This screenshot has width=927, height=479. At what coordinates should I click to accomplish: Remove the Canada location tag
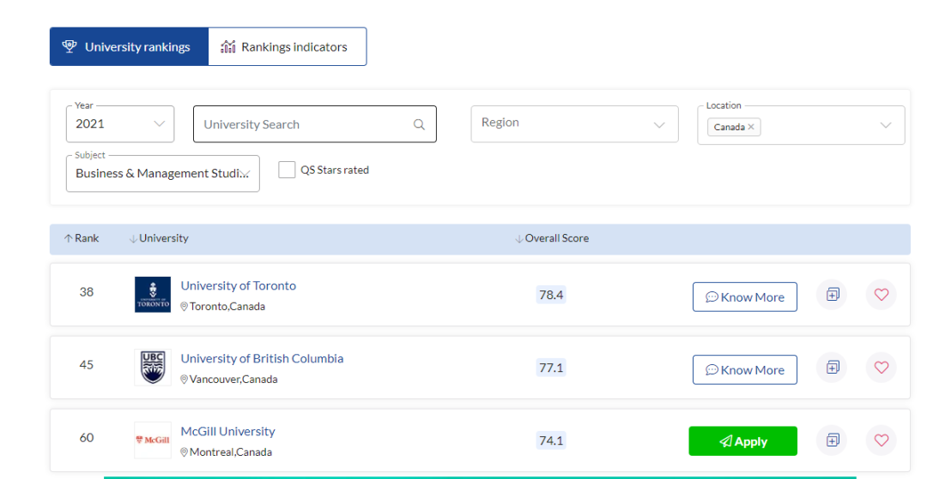click(751, 127)
